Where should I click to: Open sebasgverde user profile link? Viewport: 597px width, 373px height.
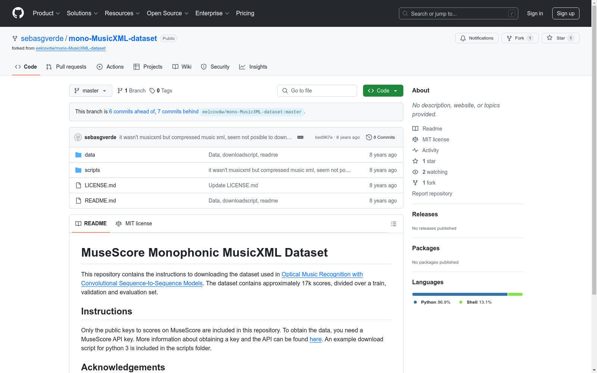(42, 38)
